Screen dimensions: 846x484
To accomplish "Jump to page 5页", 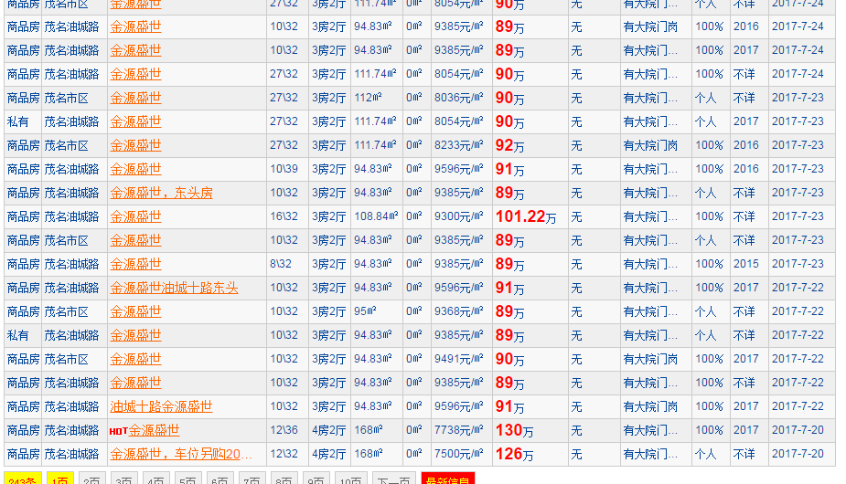I will pyautogui.click(x=188, y=479).
